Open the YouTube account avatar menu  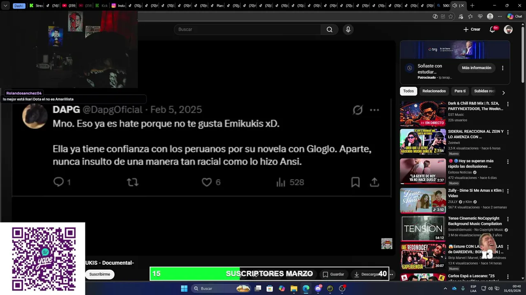click(x=508, y=29)
